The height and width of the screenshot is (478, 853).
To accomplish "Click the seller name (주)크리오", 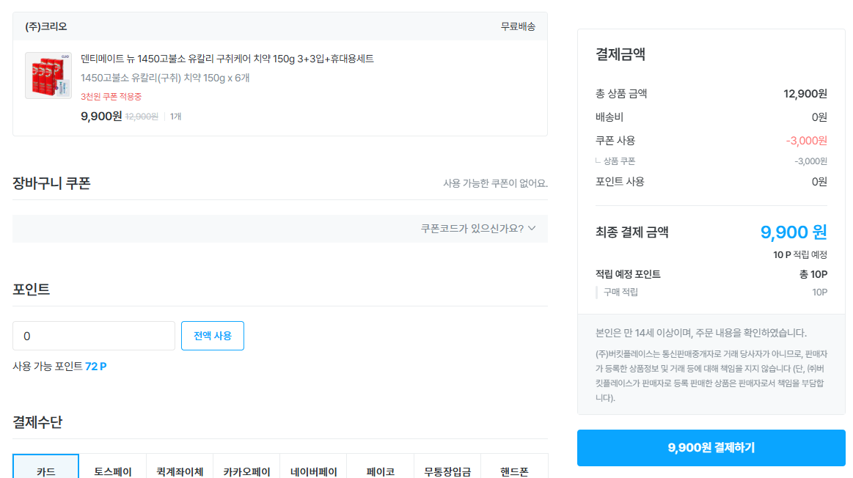I will point(46,26).
